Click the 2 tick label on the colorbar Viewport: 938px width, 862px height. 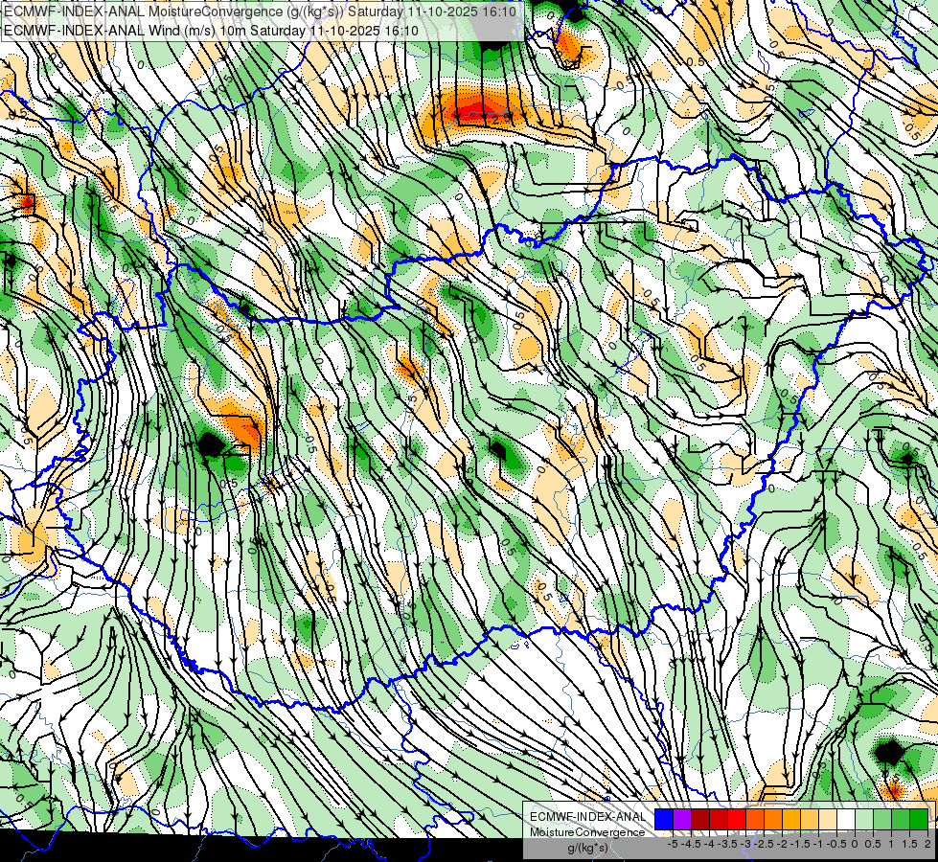pyautogui.click(x=927, y=844)
